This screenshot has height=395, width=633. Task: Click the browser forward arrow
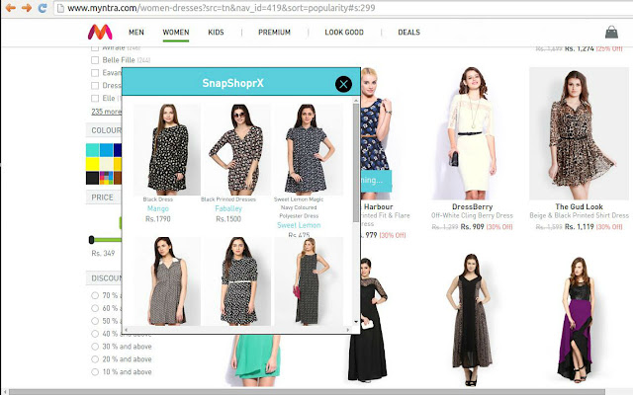(27, 8)
